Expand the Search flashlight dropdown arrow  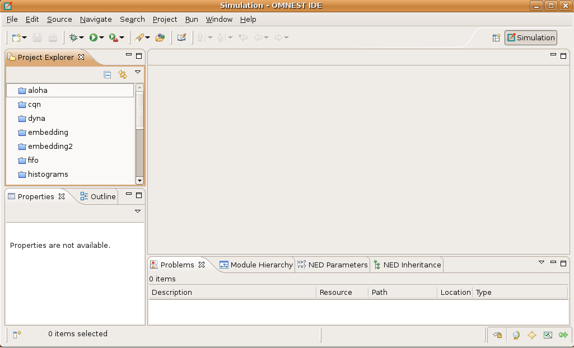point(147,37)
